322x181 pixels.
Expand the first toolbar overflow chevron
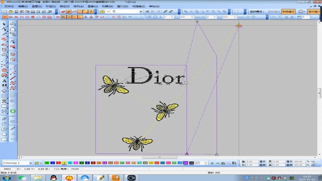(x=56, y=12)
